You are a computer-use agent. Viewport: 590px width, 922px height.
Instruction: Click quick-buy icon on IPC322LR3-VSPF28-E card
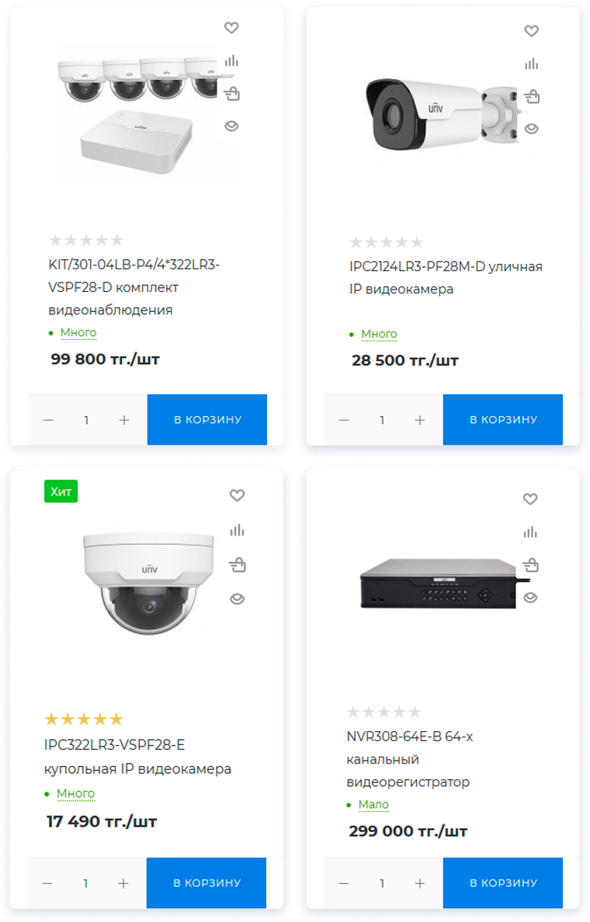tap(237, 565)
